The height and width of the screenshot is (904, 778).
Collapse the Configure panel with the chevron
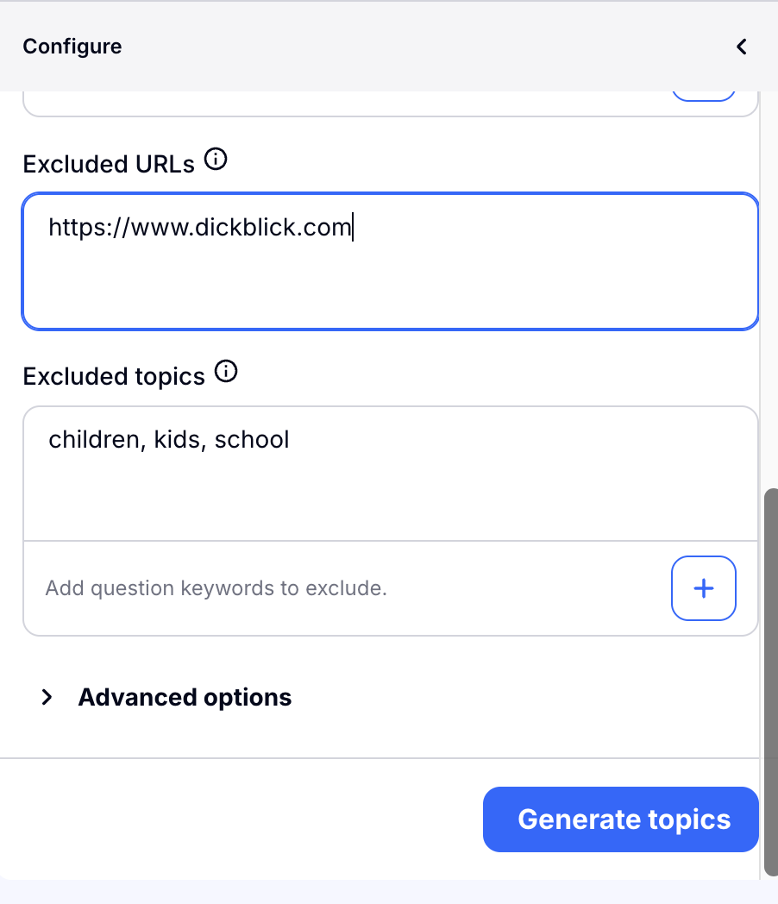tap(741, 47)
